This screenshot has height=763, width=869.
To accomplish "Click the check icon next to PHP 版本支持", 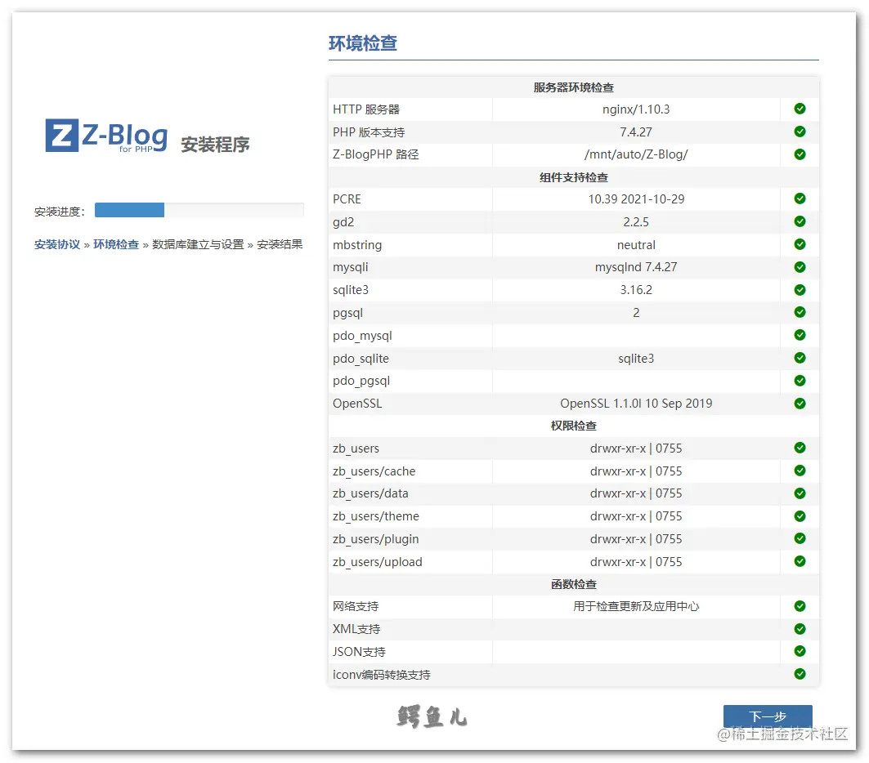I will tap(800, 132).
